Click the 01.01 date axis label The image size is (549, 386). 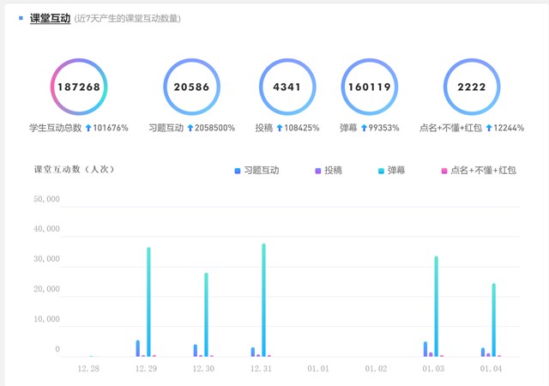click(x=318, y=369)
